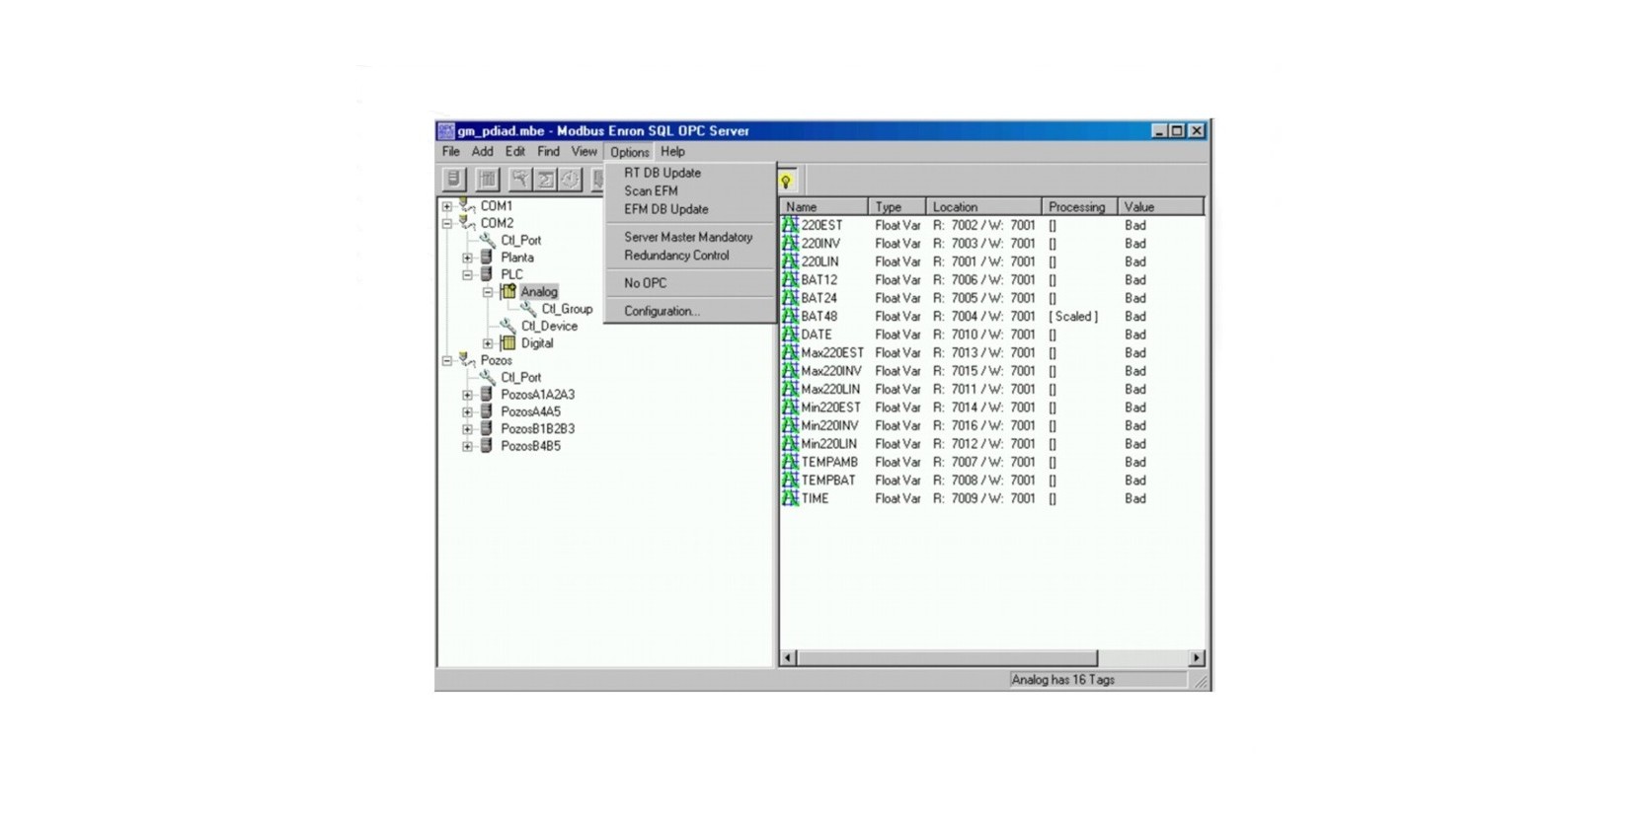Expand the Planta device node
The height and width of the screenshot is (819, 1638).
tap(468, 258)
